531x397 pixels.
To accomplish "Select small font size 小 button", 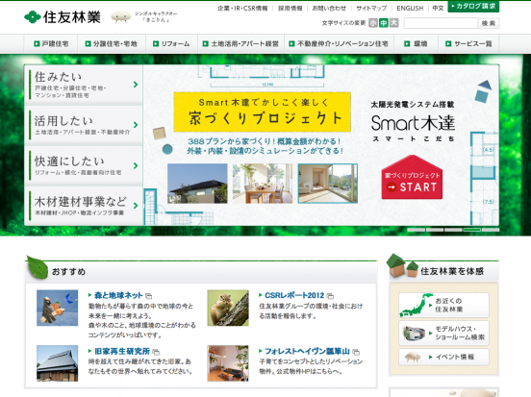I will click(373, 23).
